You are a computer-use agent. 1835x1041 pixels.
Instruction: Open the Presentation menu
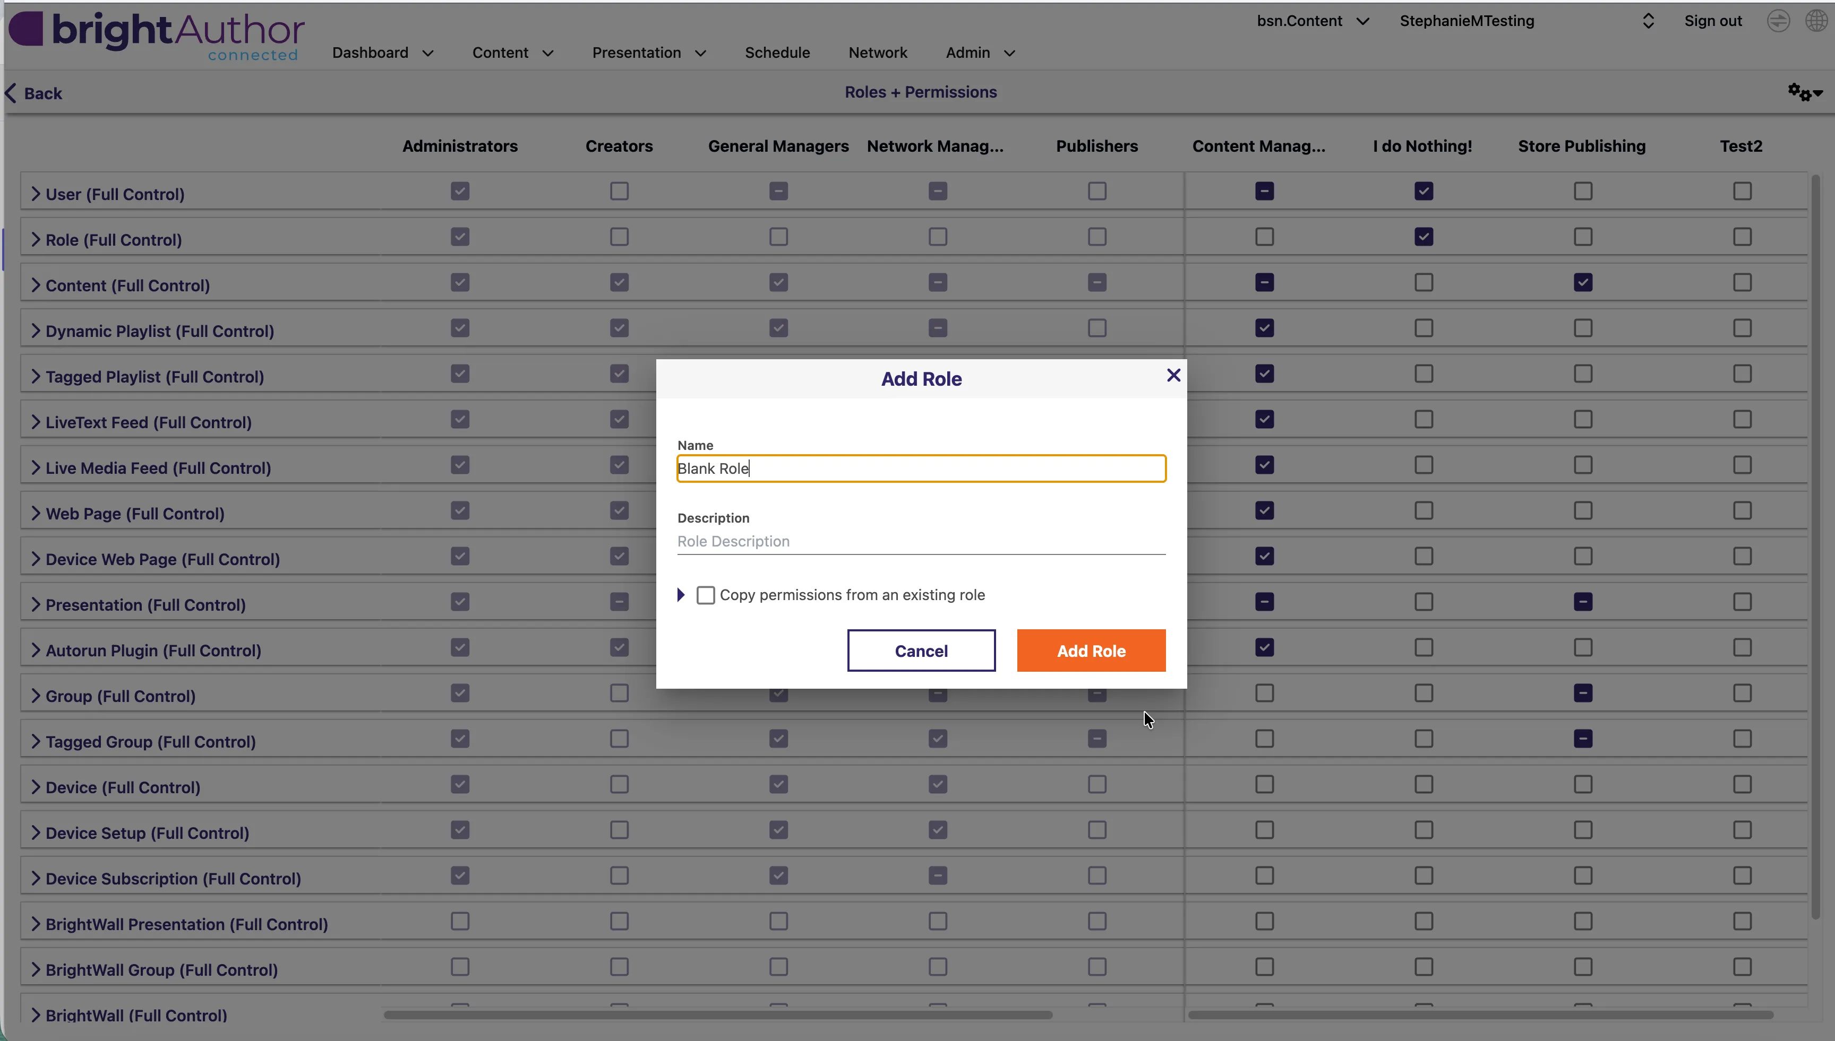coord(649,53)
